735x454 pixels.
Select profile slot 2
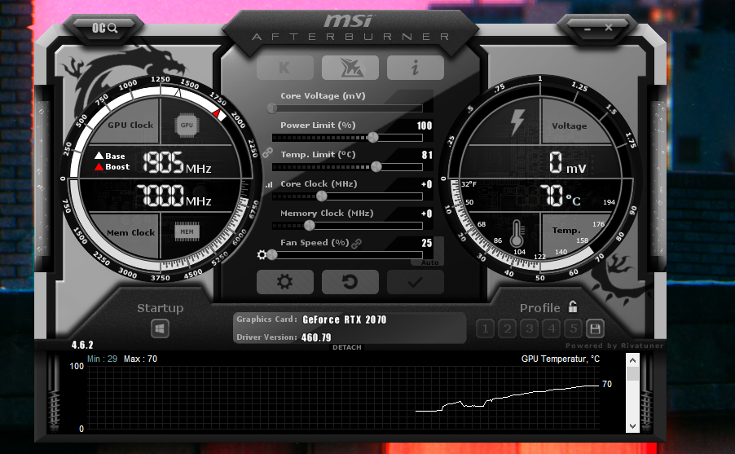(x=507, y=328)
